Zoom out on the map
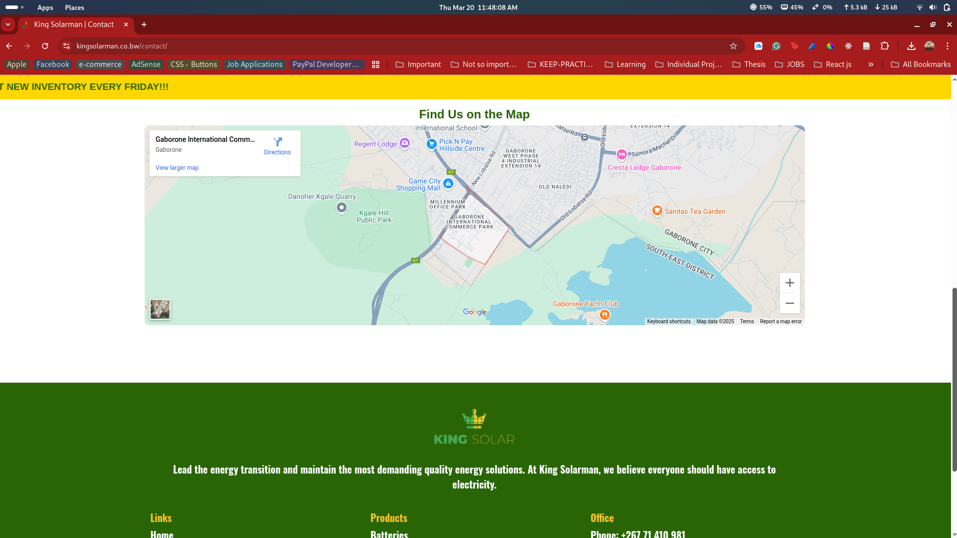The height and width of the screenshot is (538, 957). (x=789, y=303)
